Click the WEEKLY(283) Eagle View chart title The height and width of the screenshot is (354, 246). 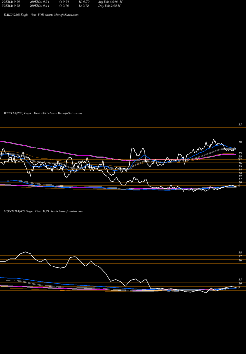tap(43, 113)
